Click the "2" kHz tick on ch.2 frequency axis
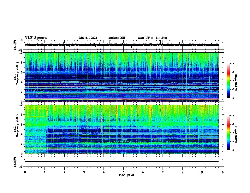The width and height of the screenshot is (250, 193). [22, 144]
